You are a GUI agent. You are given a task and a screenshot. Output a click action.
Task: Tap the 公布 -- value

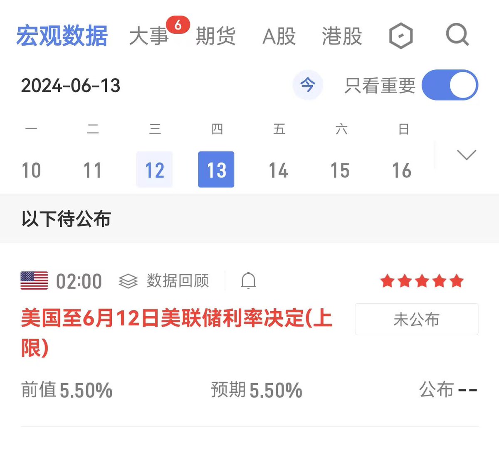pos(448,390)
